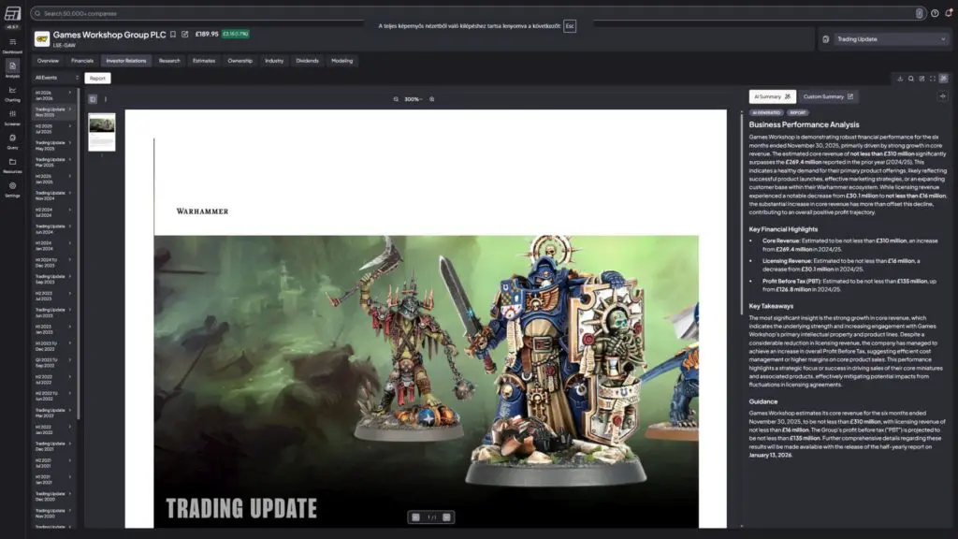Image resolution: width=958 pixels, height=539 pixels.
Task: Open the Custom Summary editor
Action: tap(828, 96)
